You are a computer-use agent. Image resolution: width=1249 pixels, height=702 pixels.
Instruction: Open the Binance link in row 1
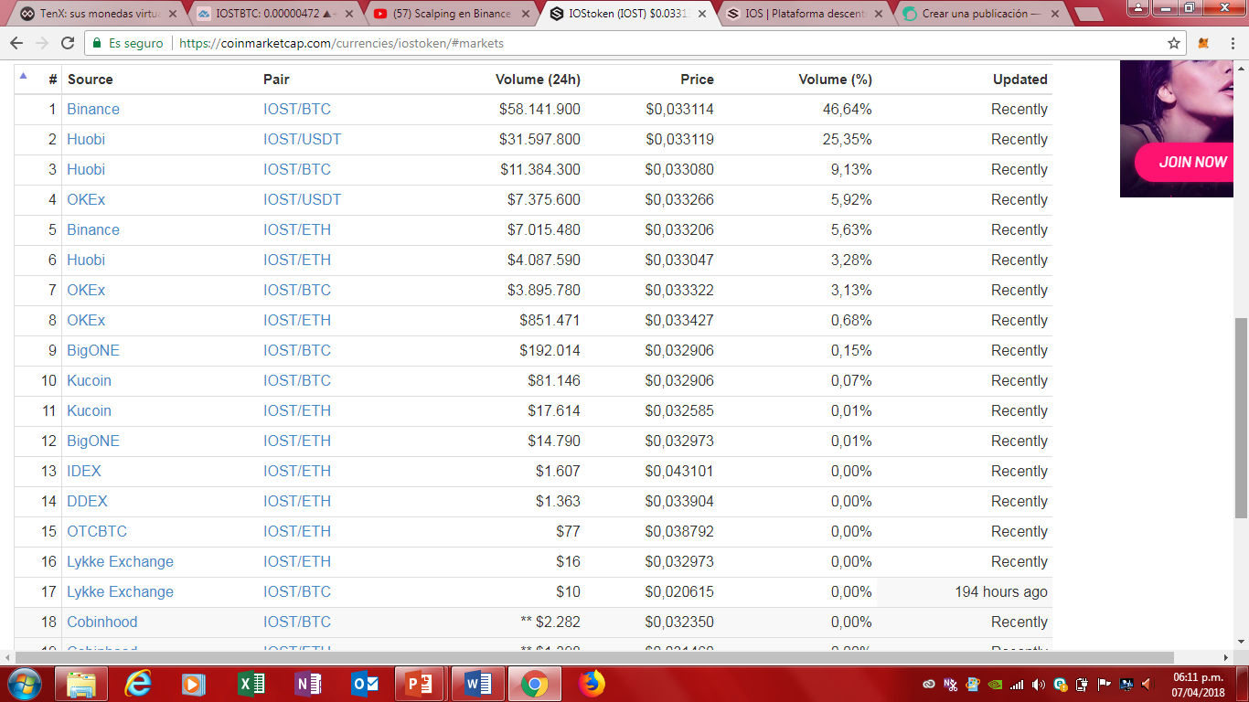click(93, 110)
